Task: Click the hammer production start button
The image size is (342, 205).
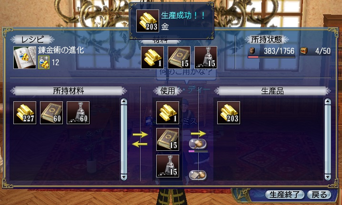Action: click(x=197, y=144)
